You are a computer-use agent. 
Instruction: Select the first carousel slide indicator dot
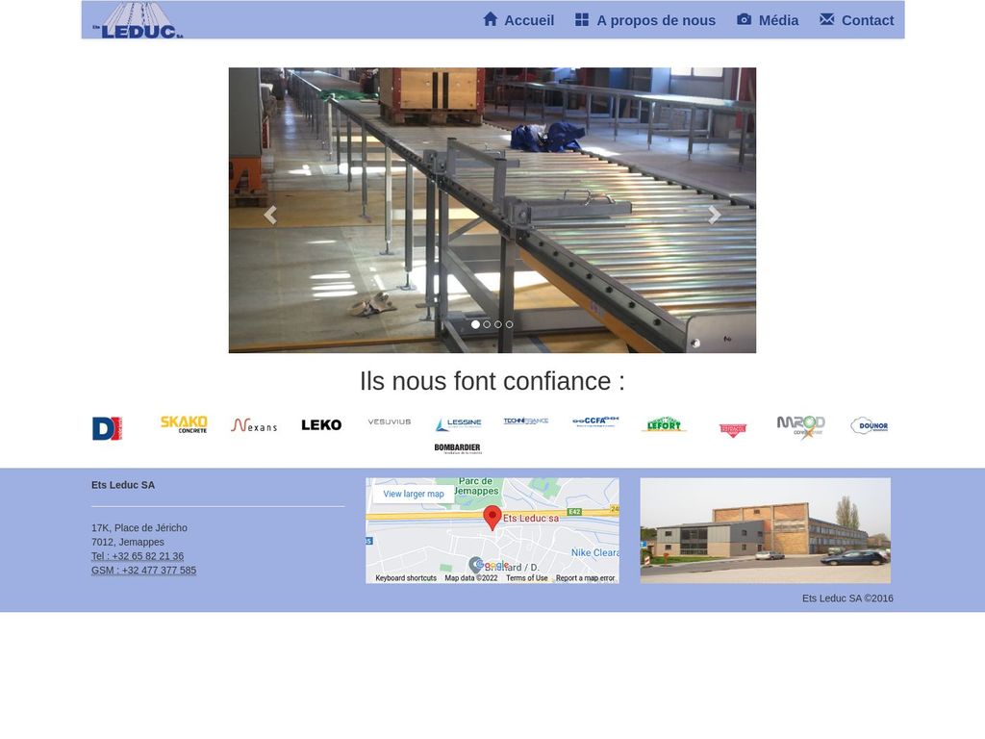coord(475,324)
